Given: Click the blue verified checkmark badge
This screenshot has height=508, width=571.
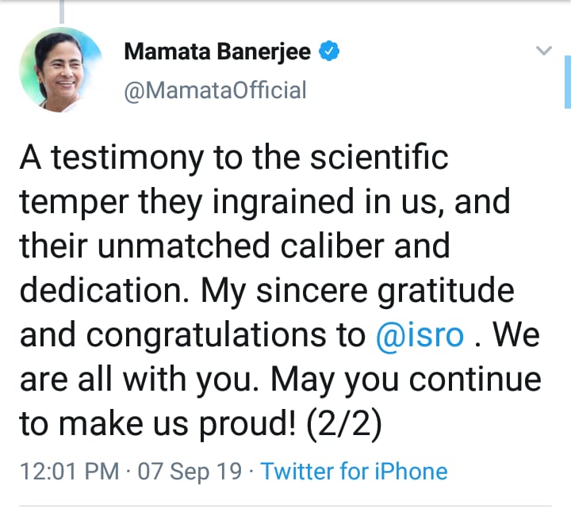Looking at the screenshot, I should [329, 51].
